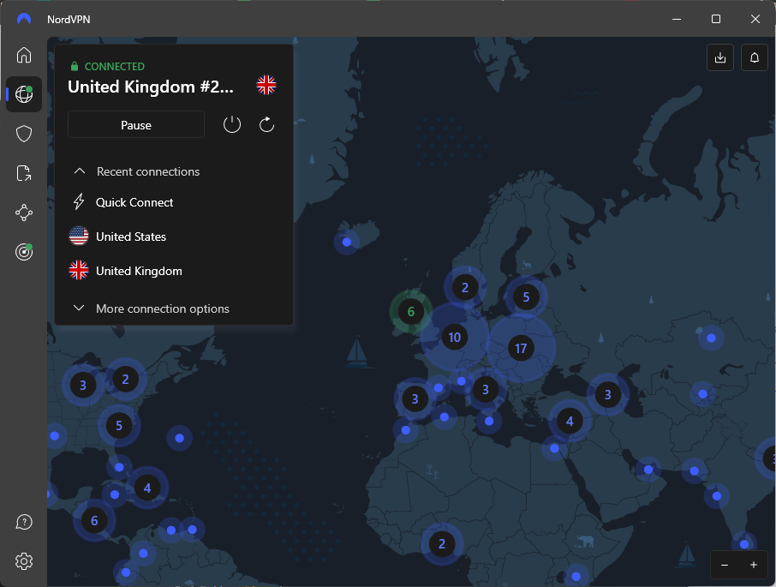Open the help chat bubble icon

tap(24, 522)
